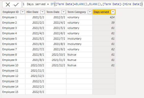Click Hire Date 2021/8/1 for Employee 8

35,55
